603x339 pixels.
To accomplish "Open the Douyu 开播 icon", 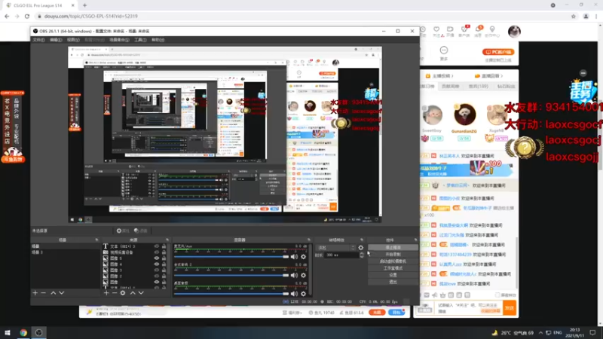I will pos(450,29).
